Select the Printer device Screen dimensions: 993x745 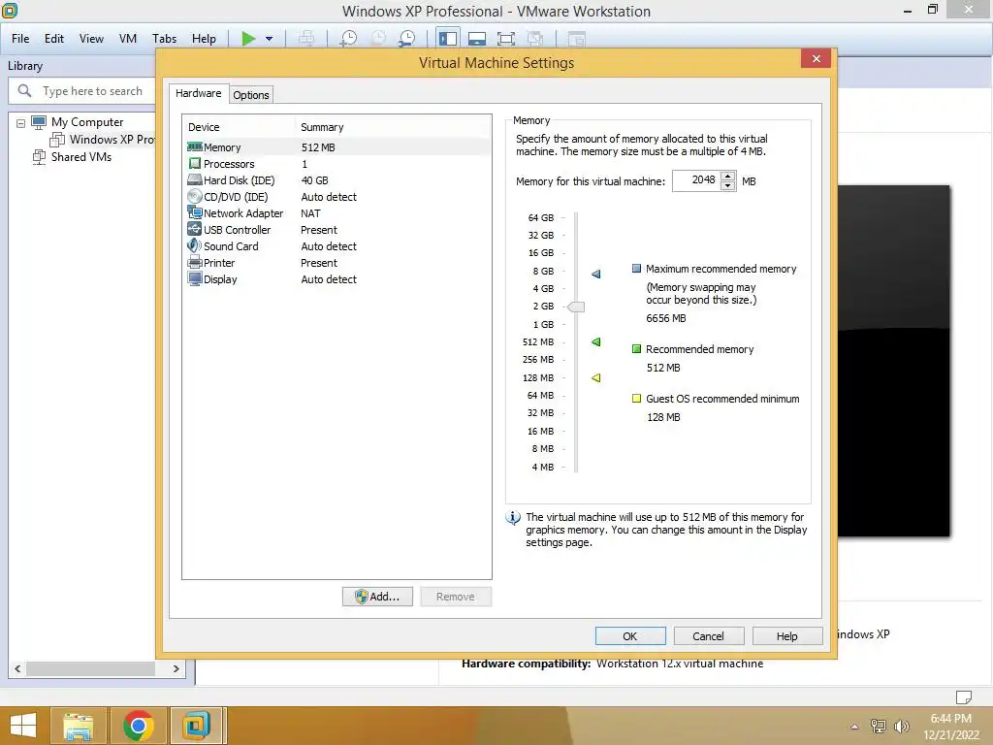(337, 263)
